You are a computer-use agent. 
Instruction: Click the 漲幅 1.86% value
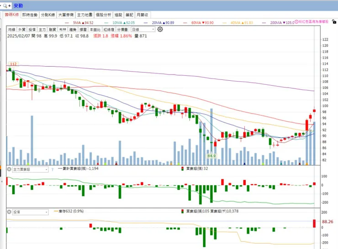(121, 36)
